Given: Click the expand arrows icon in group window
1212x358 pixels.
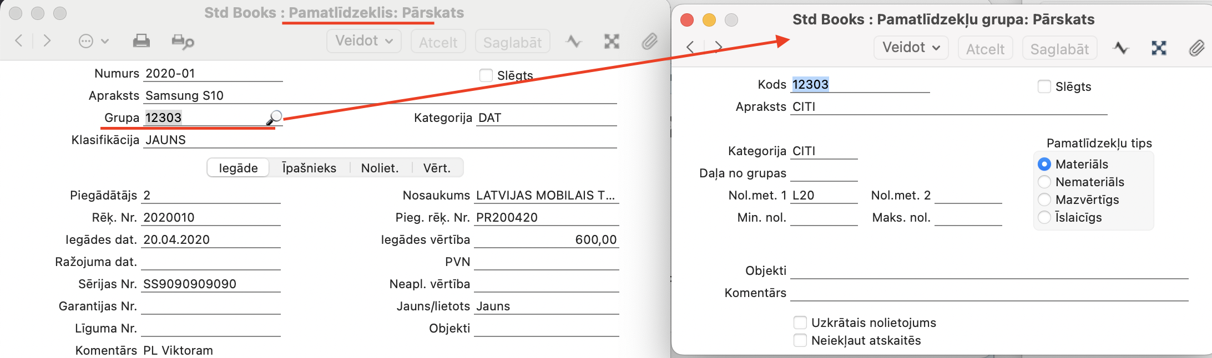Looking at the screenshot, I should 1159,49.
